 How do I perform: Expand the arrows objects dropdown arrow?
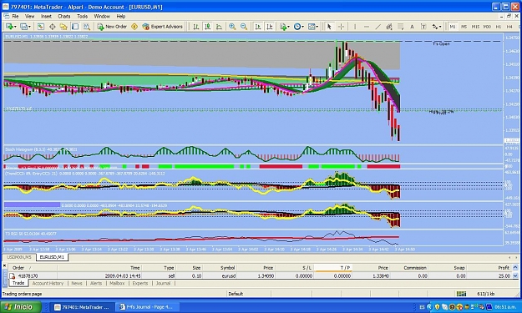tap(440, 27)
